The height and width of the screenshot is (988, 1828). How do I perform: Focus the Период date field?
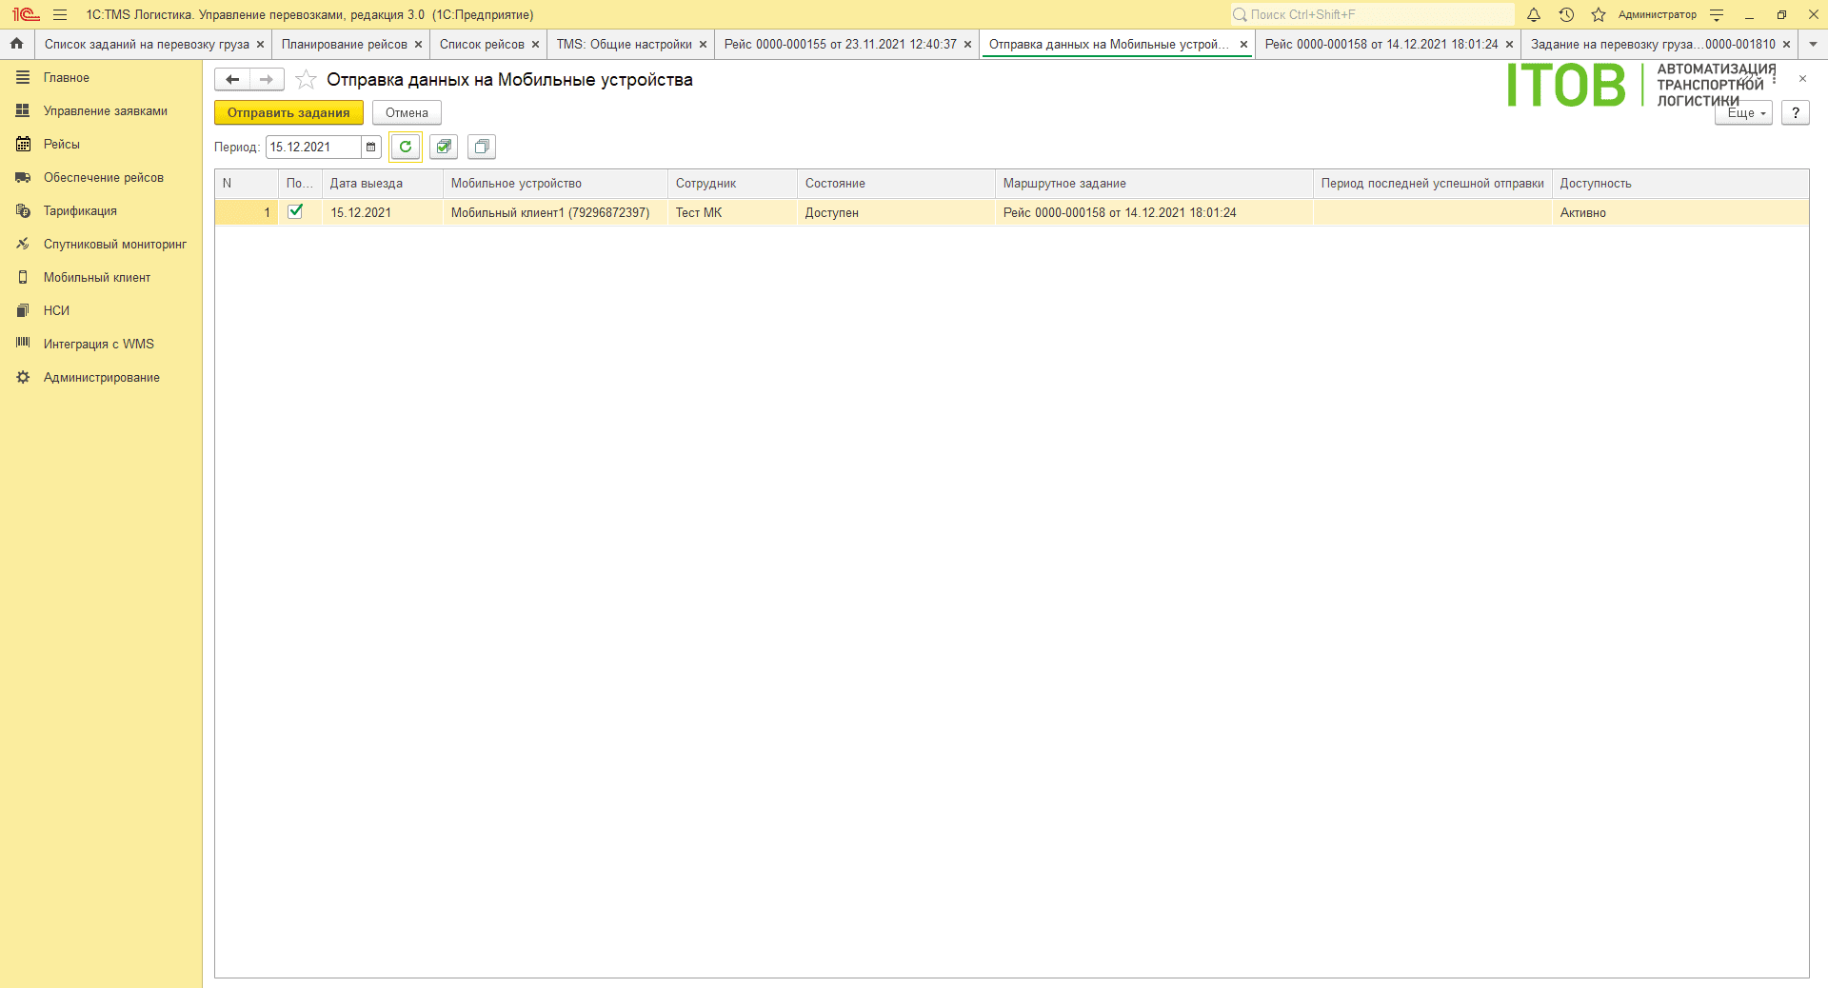(314, 147)
